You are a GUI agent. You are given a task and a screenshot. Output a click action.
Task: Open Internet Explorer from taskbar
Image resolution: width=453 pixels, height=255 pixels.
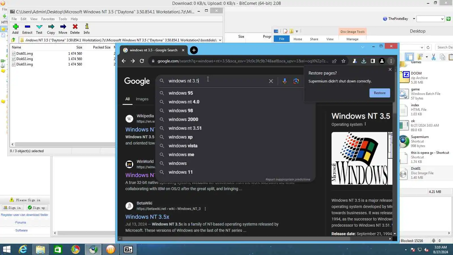coord(23,249)
